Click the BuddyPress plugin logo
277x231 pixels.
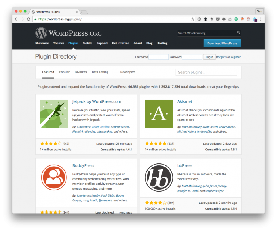tap(54, 177)
